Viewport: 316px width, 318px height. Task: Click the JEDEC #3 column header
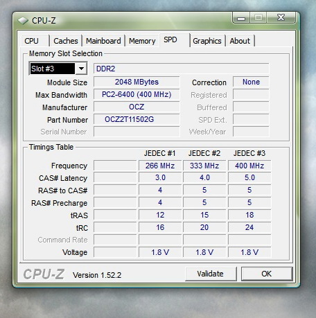pyautogui.click(x=249, y=153)
